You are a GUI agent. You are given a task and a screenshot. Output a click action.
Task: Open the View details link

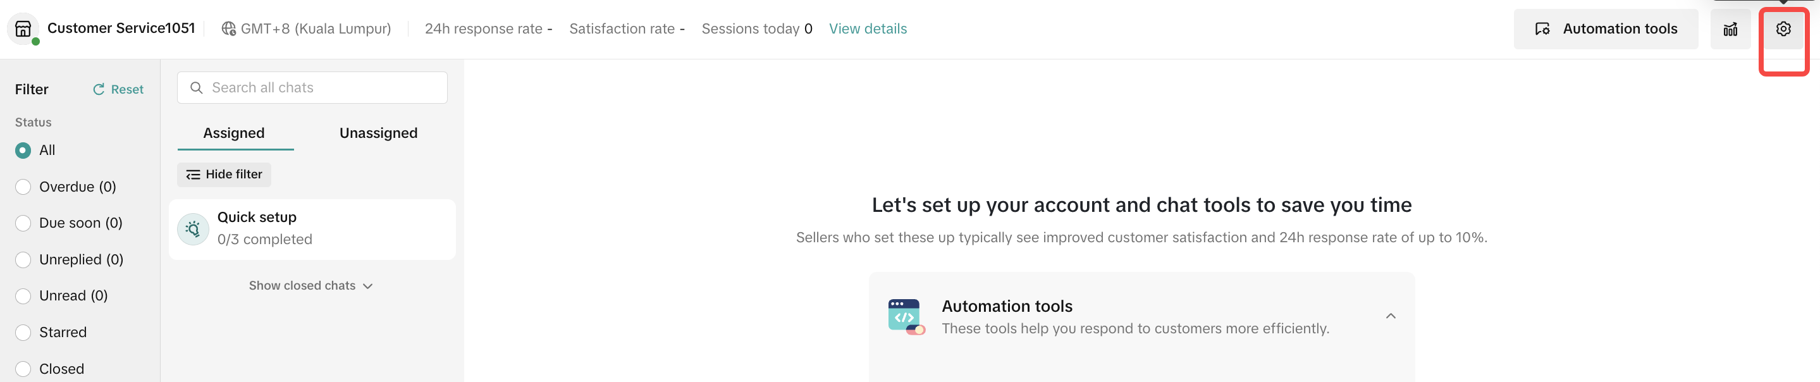pyautogui.click(x=868, y=29)
